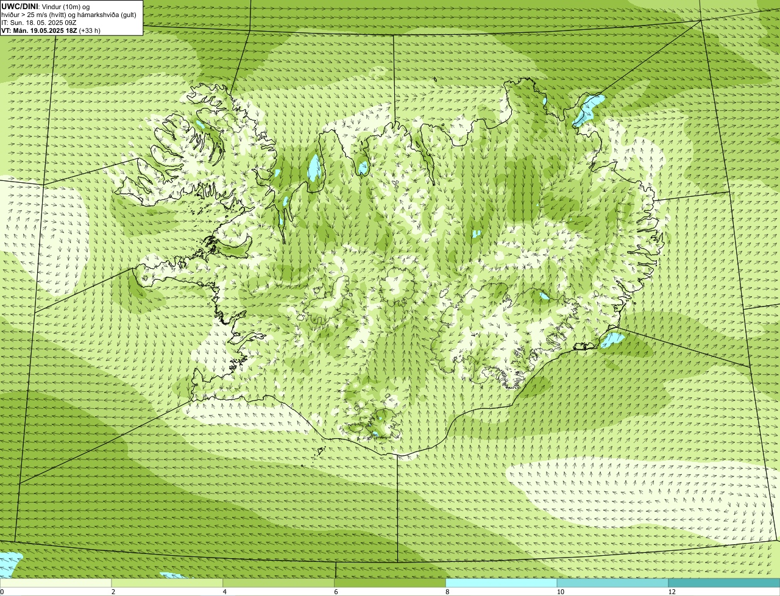Click the '12' tick label on the scale
The width and height of the screenshot is (780, 596).
coord(672,592)
